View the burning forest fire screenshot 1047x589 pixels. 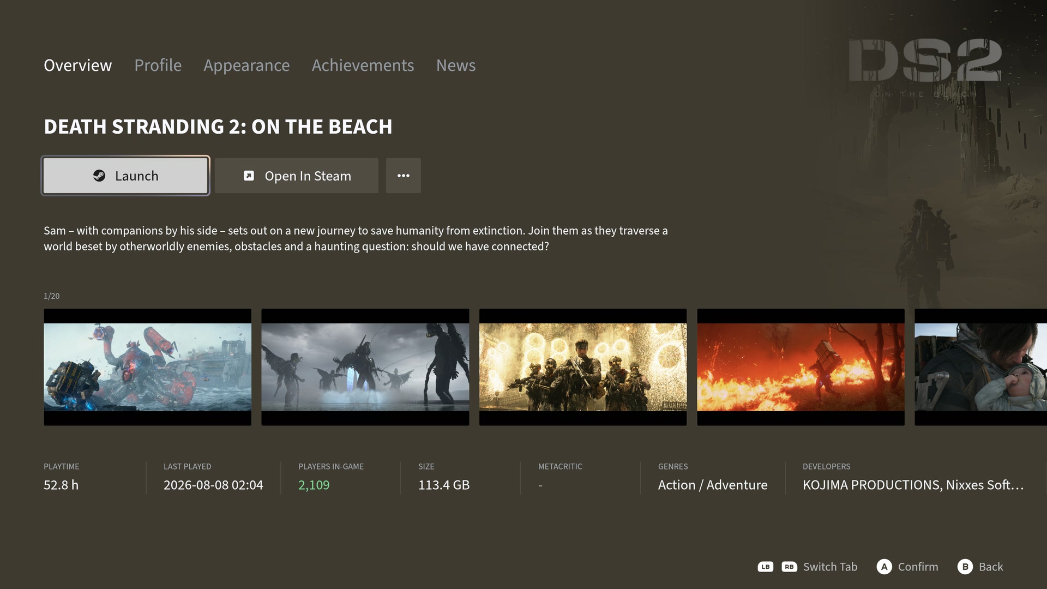pos(801,367)
